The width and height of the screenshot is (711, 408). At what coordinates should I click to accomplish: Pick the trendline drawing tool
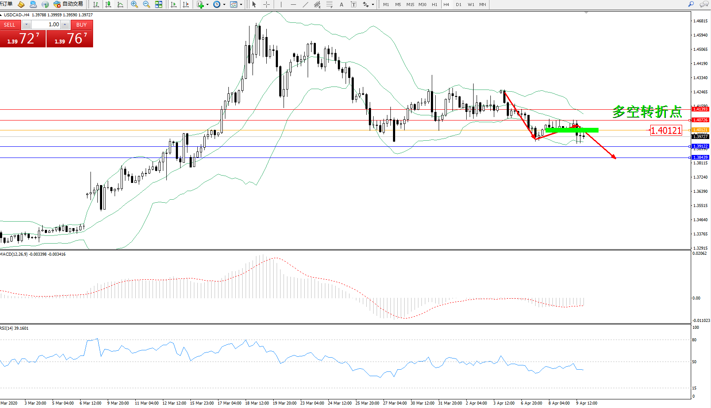(305, 4)
